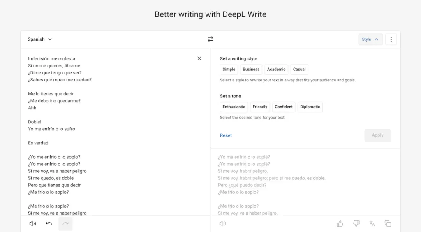Choose the Casual writing style

pos(299,69)
